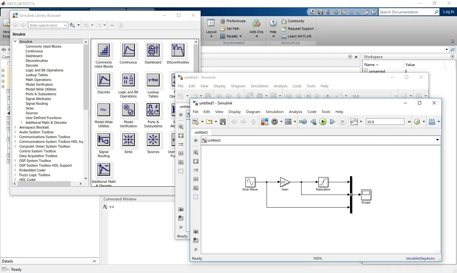
Task: Click the New Model icon in untitled1 toolbar
Action: (195, 122)
